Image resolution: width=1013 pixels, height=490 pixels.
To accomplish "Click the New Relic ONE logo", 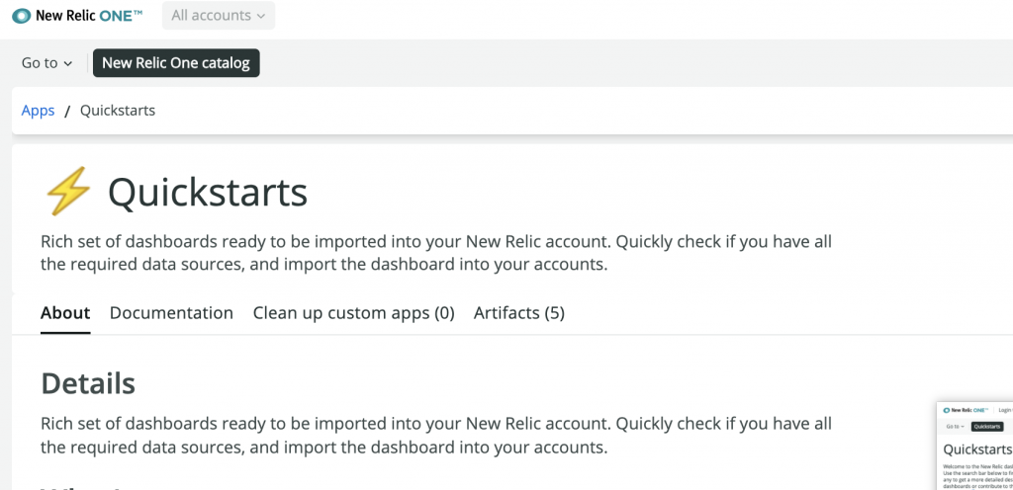I will tap(77, 16).
